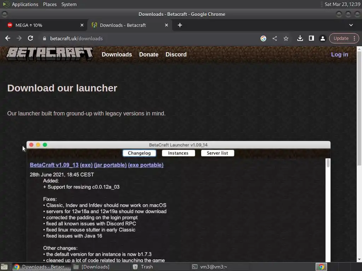Click the page scrollbar down arrow
Screen dimensions: 362x271
(359, 259)
